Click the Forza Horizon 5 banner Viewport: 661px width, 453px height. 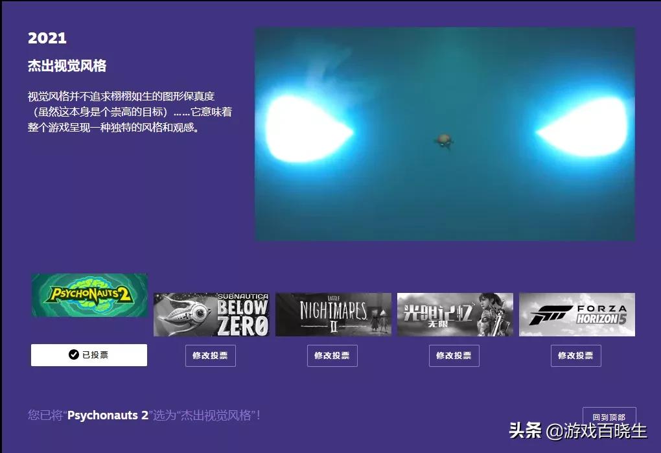[576, 314]
